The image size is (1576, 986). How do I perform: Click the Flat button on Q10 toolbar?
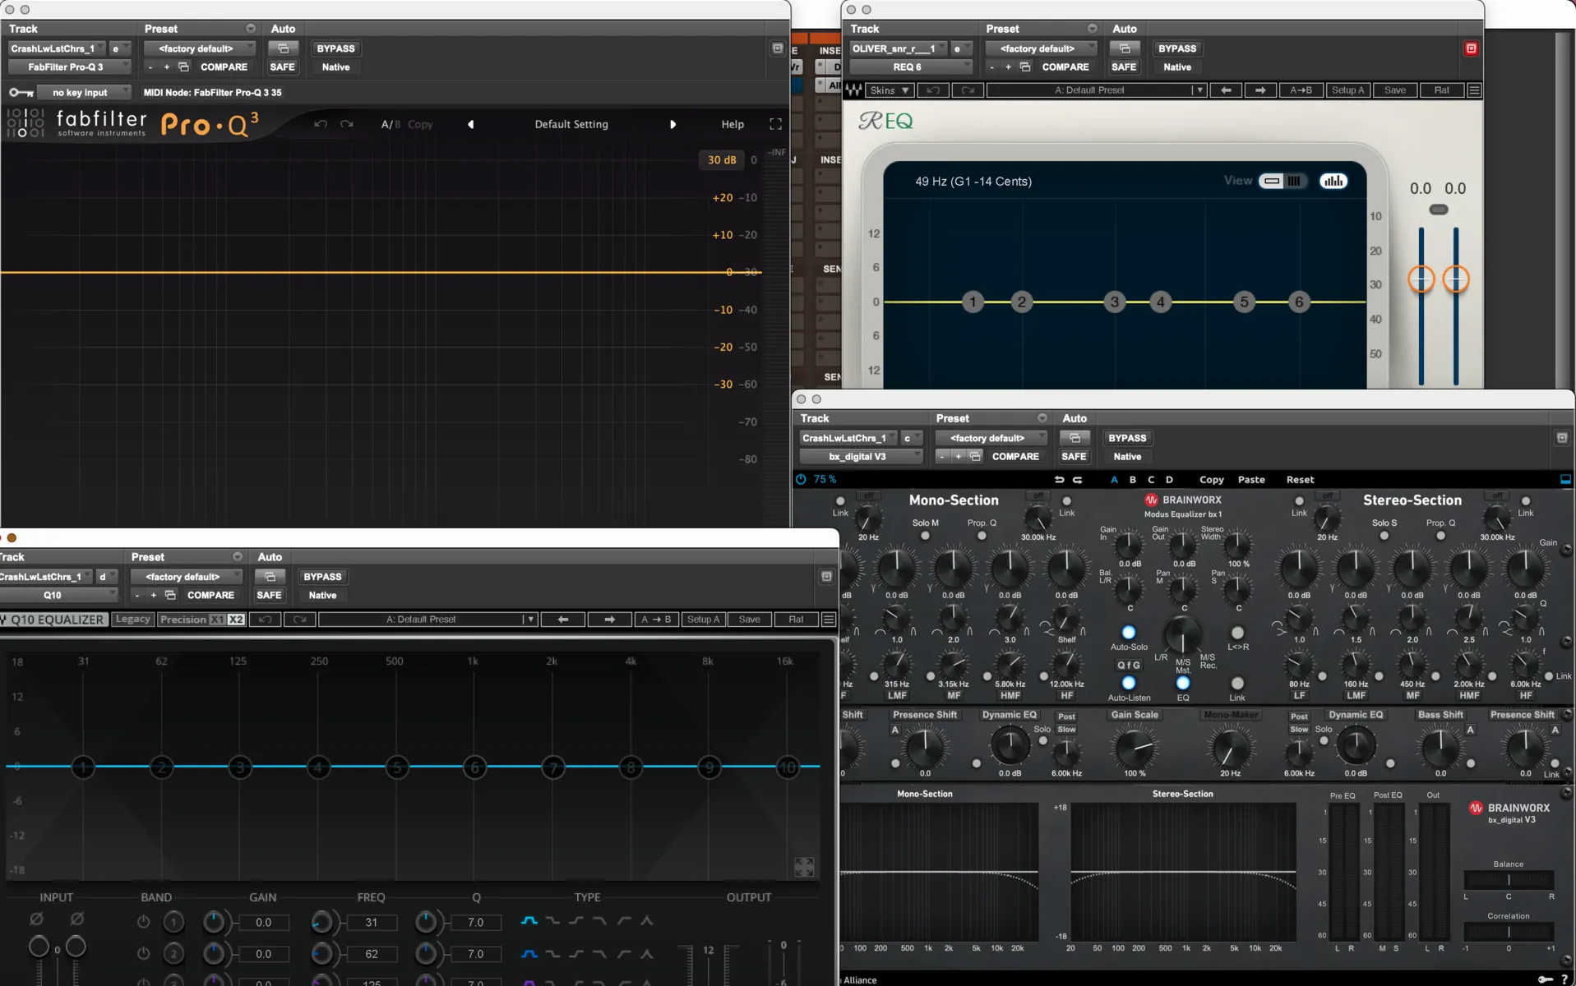795,620
